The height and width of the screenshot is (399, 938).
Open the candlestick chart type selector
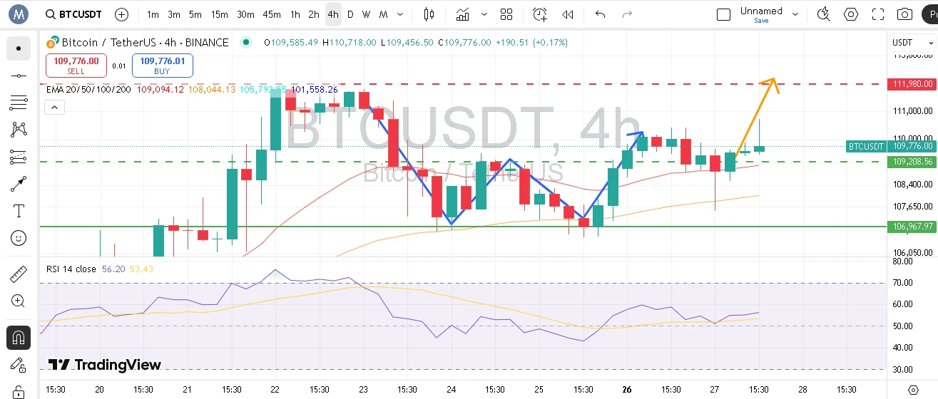(x=429, y=14)
